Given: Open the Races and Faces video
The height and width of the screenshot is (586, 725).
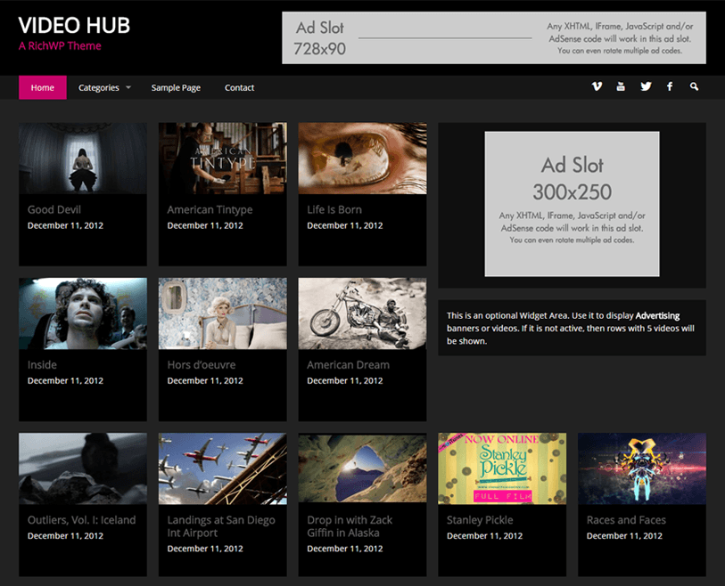Looking at the screenshot, I should pos(640,467).
